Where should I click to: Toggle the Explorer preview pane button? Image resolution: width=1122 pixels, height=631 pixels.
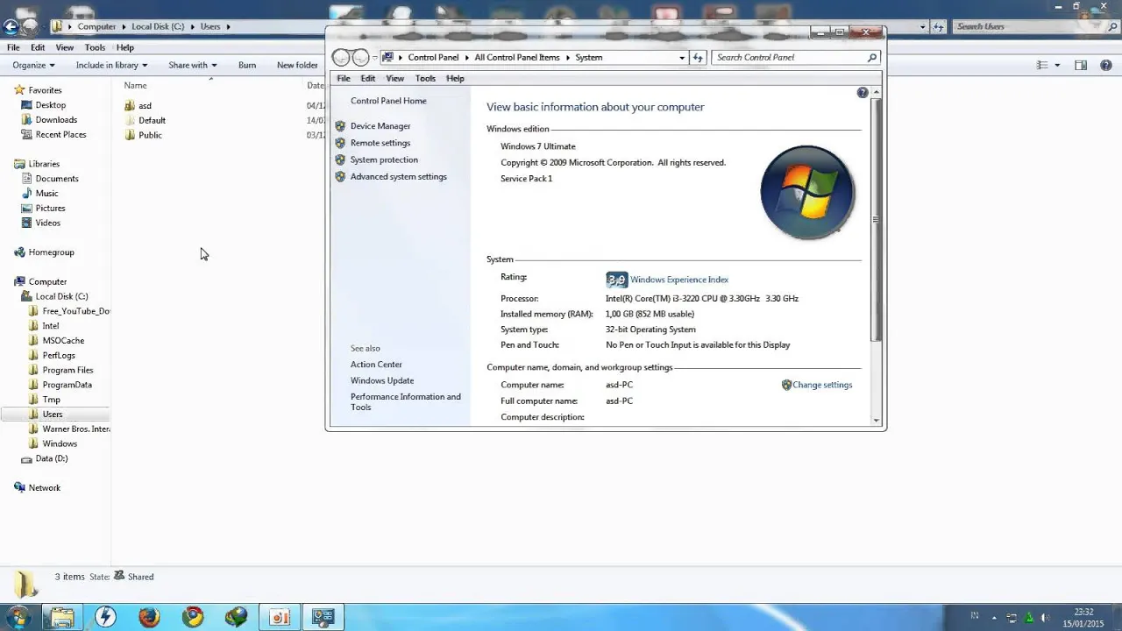click(1081, 65)
